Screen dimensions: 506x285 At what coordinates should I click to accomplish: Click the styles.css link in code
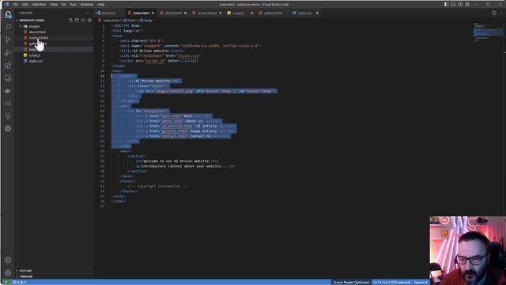tap(188, 55)
